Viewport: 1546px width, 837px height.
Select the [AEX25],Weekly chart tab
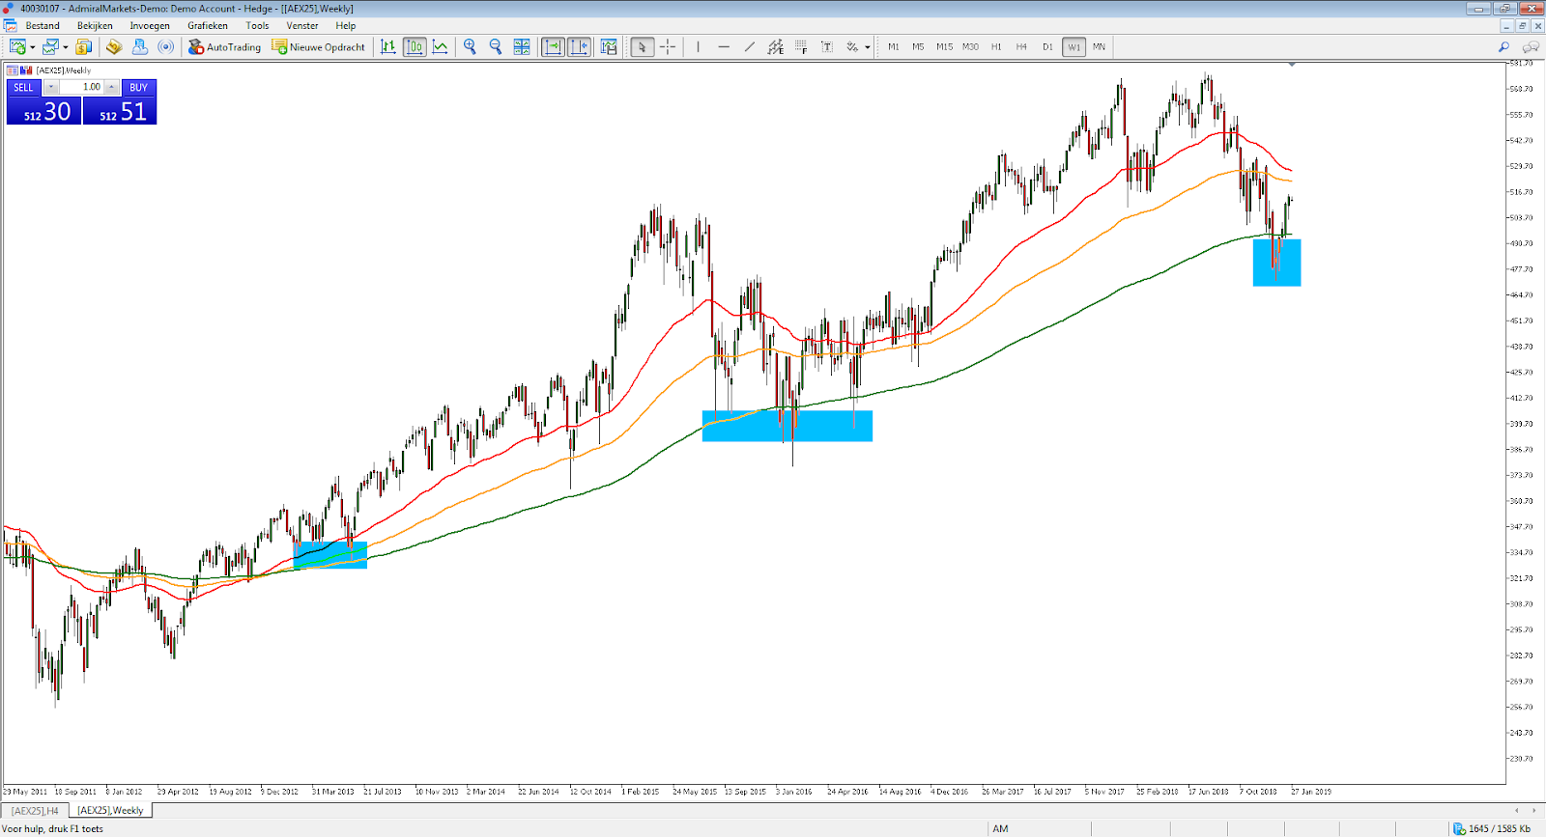[x=110, y=811]
